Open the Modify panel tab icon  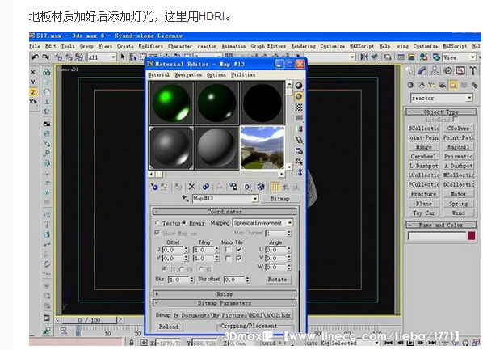point(422,71)
